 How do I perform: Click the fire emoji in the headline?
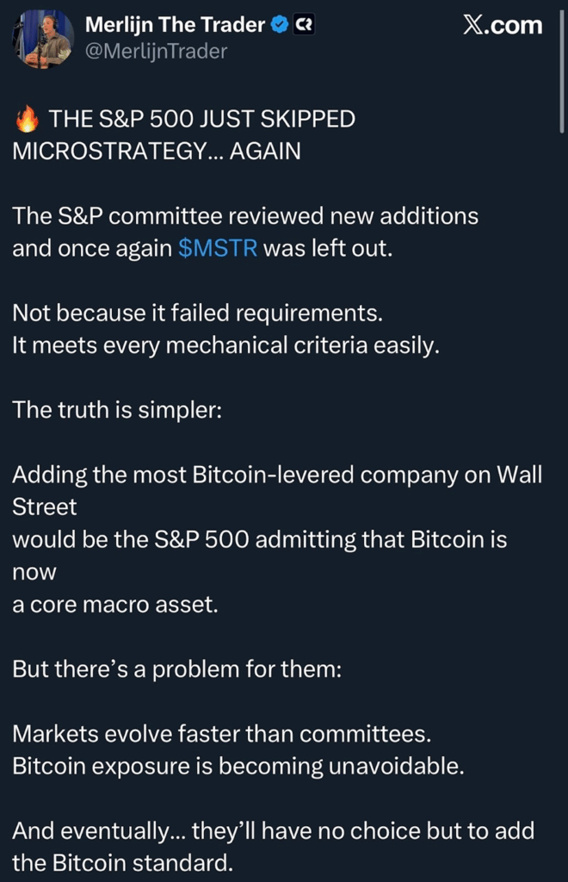[27, 120]
